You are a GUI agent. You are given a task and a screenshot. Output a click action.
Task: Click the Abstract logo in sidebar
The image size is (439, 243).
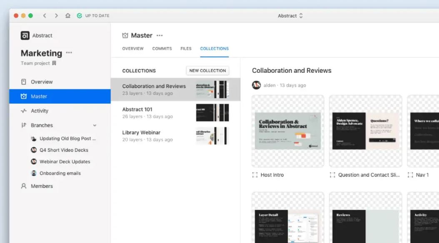[25, 35]
